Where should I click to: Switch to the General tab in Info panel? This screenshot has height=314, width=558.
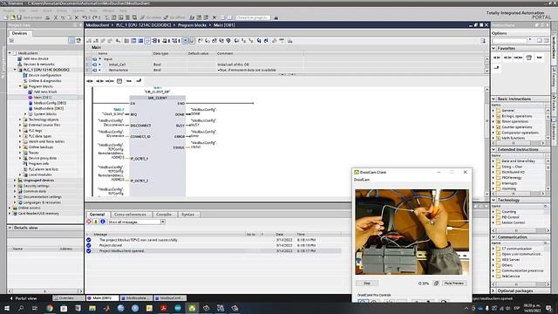tap(97, 215)
